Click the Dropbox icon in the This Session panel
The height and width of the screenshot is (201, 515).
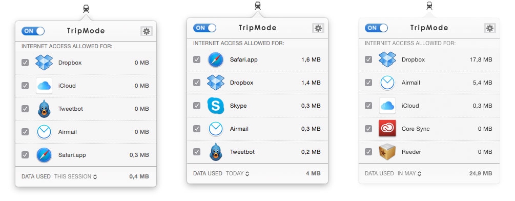[x=44, y=63]
